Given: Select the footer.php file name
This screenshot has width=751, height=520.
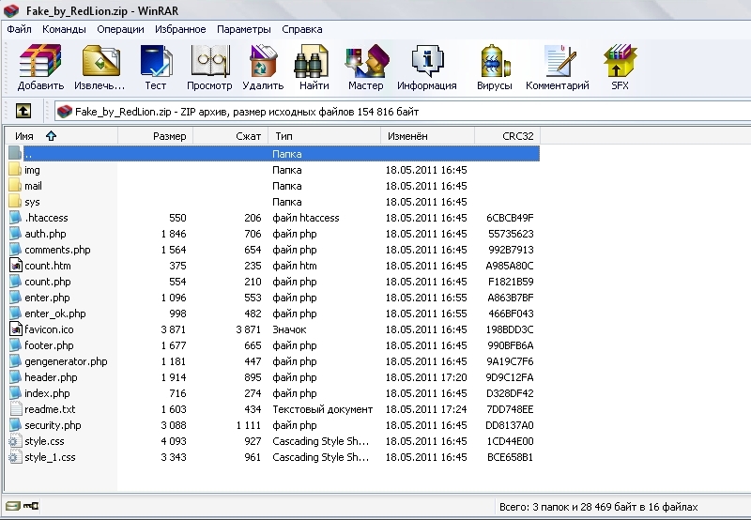Looking at the screenshot, I should click(49, 345).
